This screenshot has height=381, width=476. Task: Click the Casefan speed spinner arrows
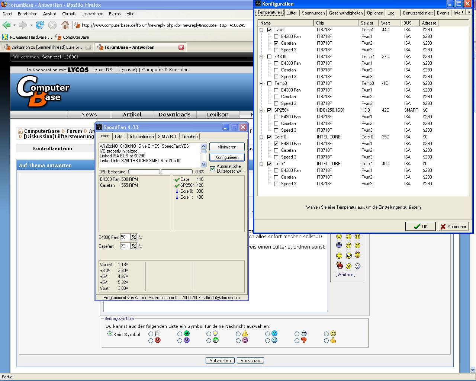pos(134,246)
